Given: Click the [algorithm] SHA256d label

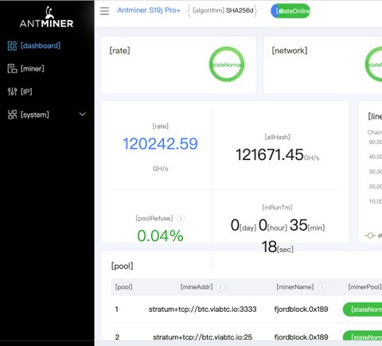Looking at the screenshot, I should tap(223, 10).
